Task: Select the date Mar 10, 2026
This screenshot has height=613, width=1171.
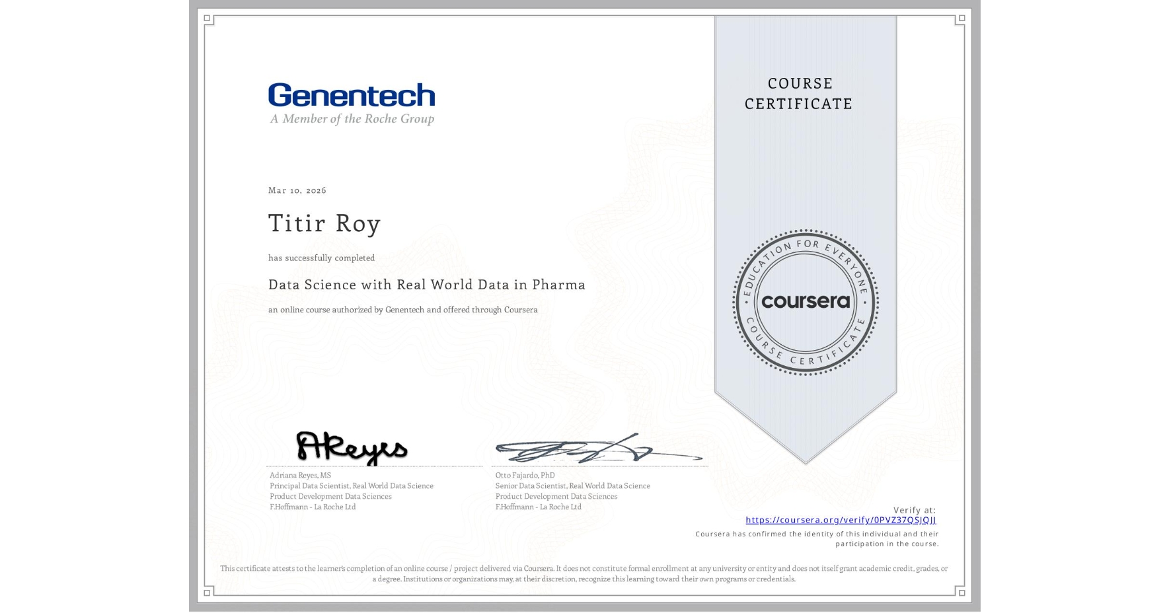Action: pos(297,190)
